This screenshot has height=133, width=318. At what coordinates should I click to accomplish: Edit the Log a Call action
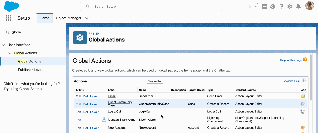[x=78, y=112]
